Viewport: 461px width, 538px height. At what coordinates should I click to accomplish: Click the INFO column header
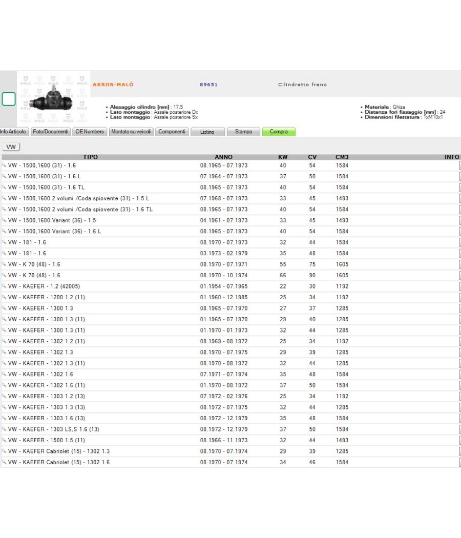click(452, 157)
